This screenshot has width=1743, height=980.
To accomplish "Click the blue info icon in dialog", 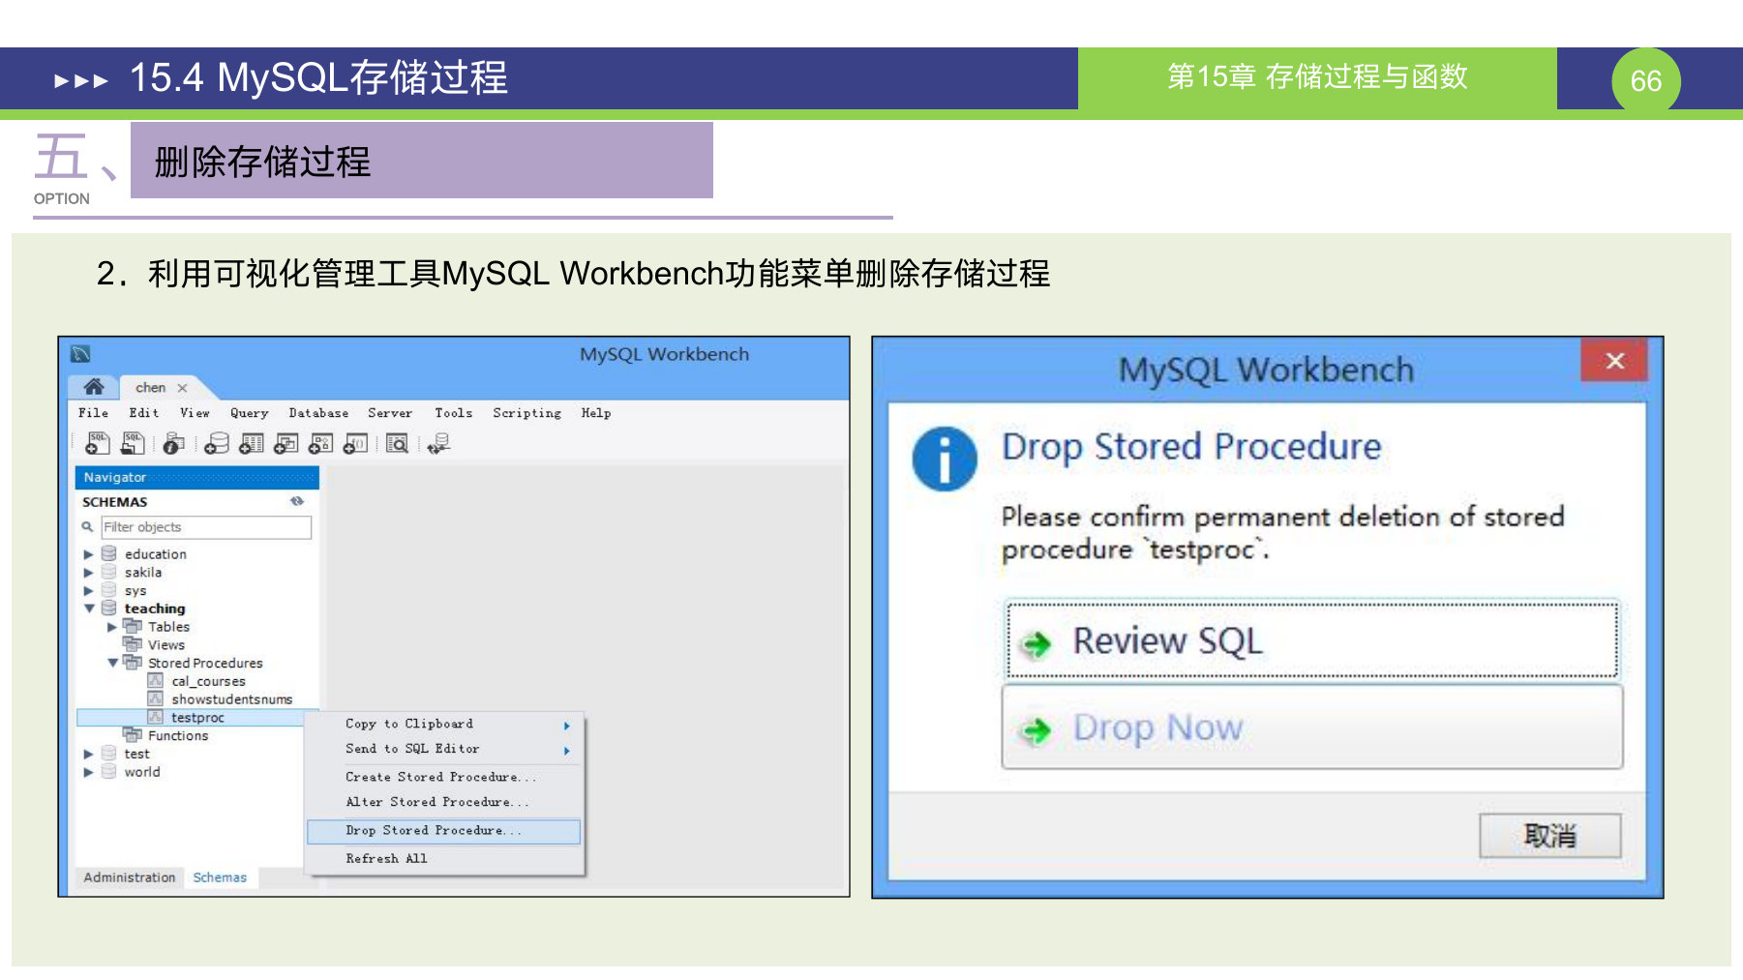I will click(945, 460).
